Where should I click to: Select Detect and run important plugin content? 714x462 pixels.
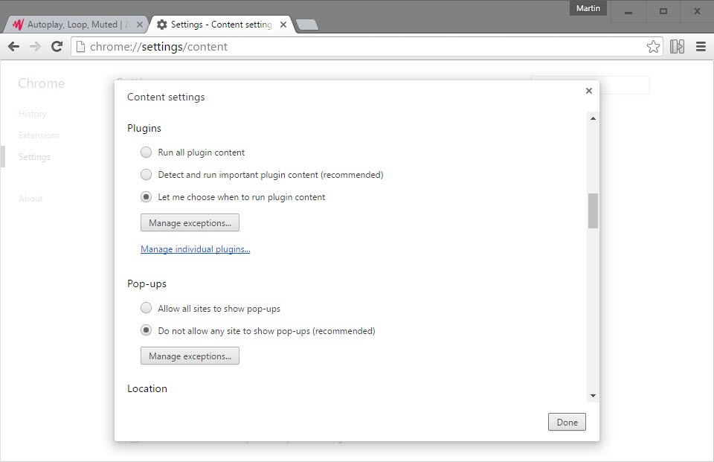click(x=147, y=175)
